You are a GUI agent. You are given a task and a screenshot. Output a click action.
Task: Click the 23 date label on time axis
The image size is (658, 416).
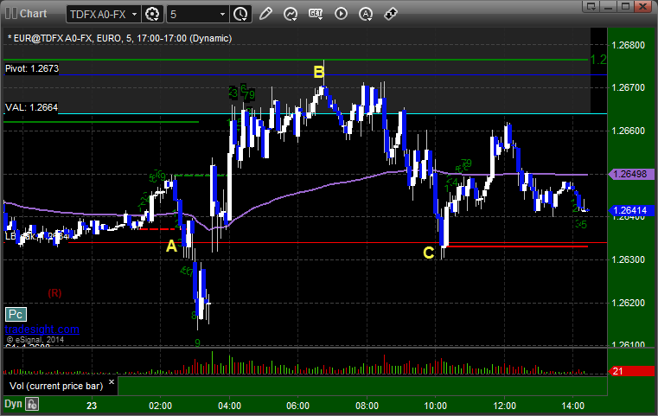tap(92, 406)
